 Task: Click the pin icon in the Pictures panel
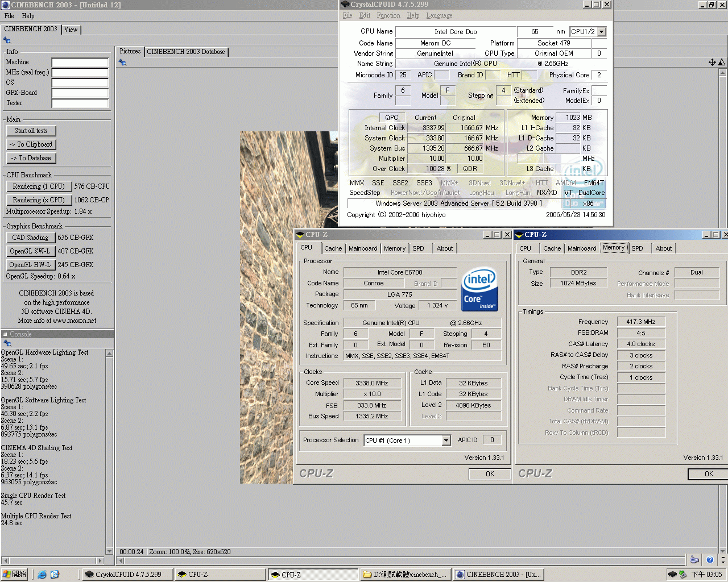click(122, 63)
